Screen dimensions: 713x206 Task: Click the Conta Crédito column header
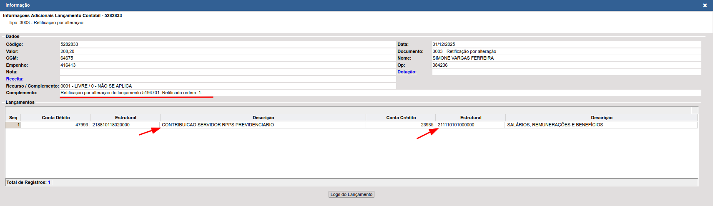tap(401, 118)
